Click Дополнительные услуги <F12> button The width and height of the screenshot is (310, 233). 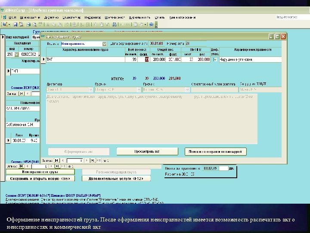tap(116, 179)
